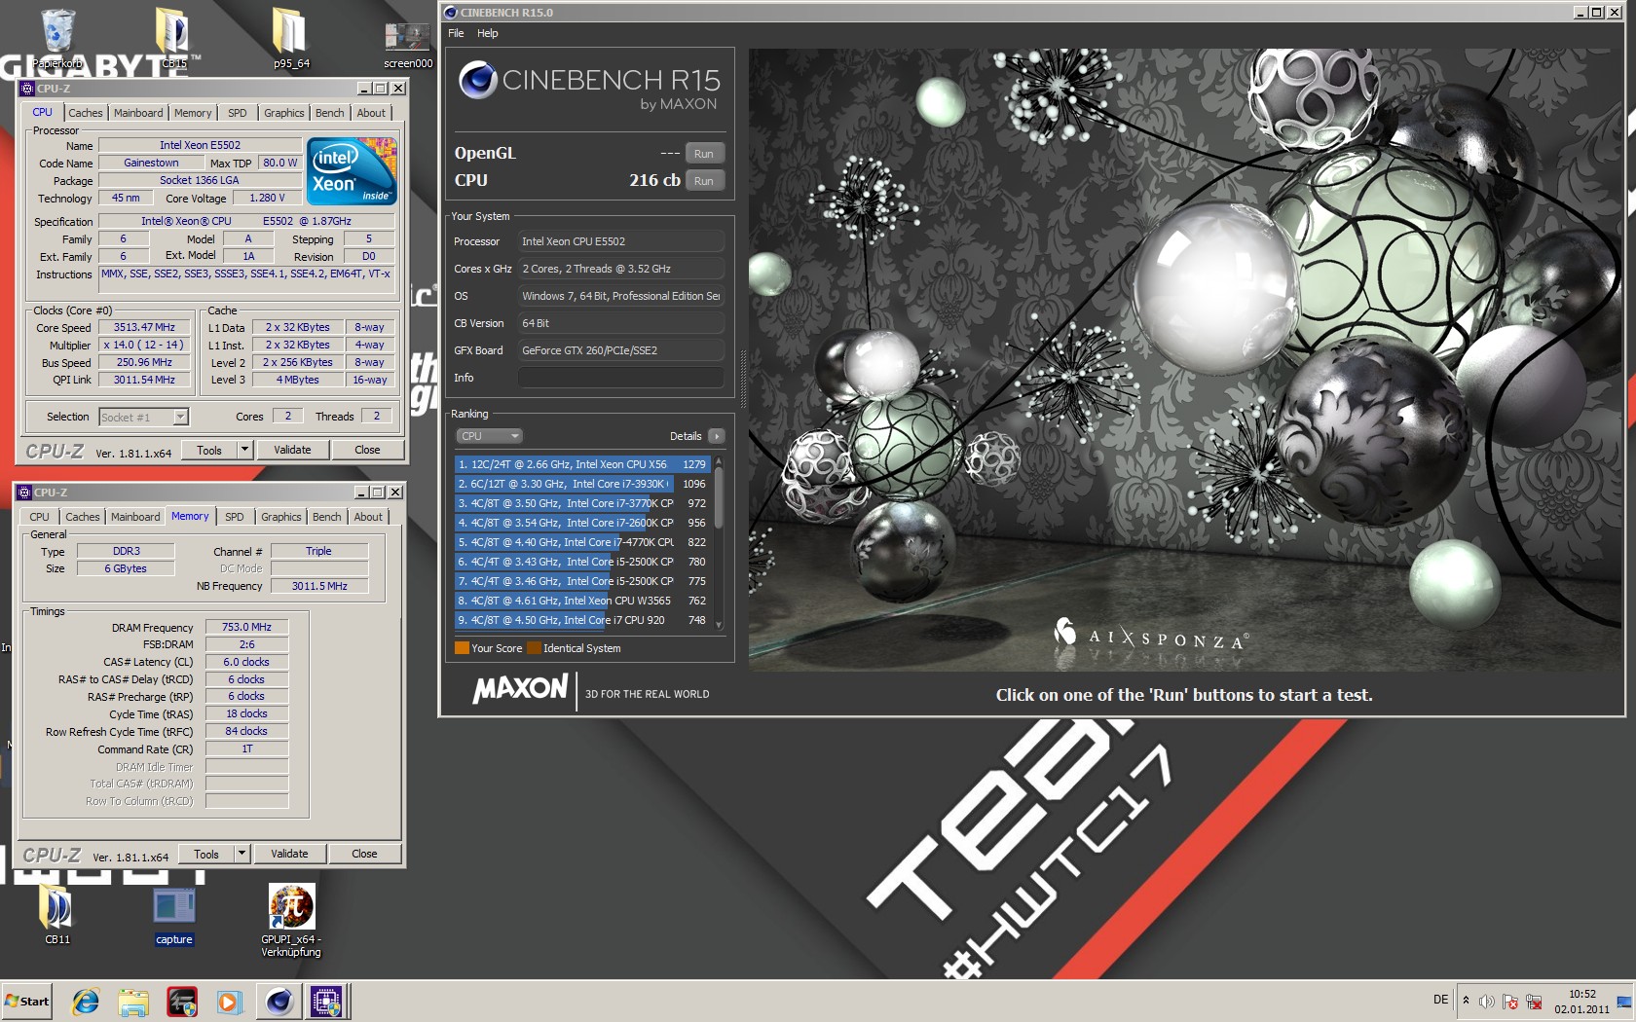
Task: Open Bench tab in lower CPU-Z
Action: 326,517
